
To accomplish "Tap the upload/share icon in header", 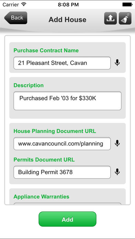I will coord(111,18).
